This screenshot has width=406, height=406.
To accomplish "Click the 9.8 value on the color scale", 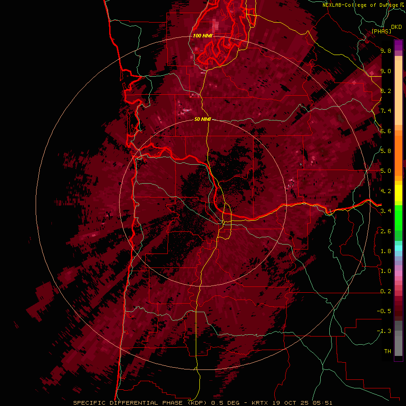I will tap(386, 51).
